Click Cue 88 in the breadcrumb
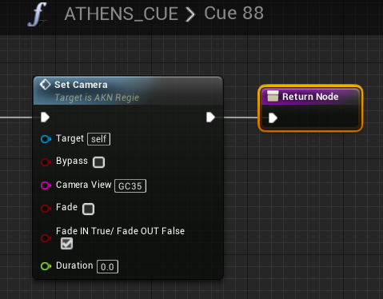 coord(233,14)
